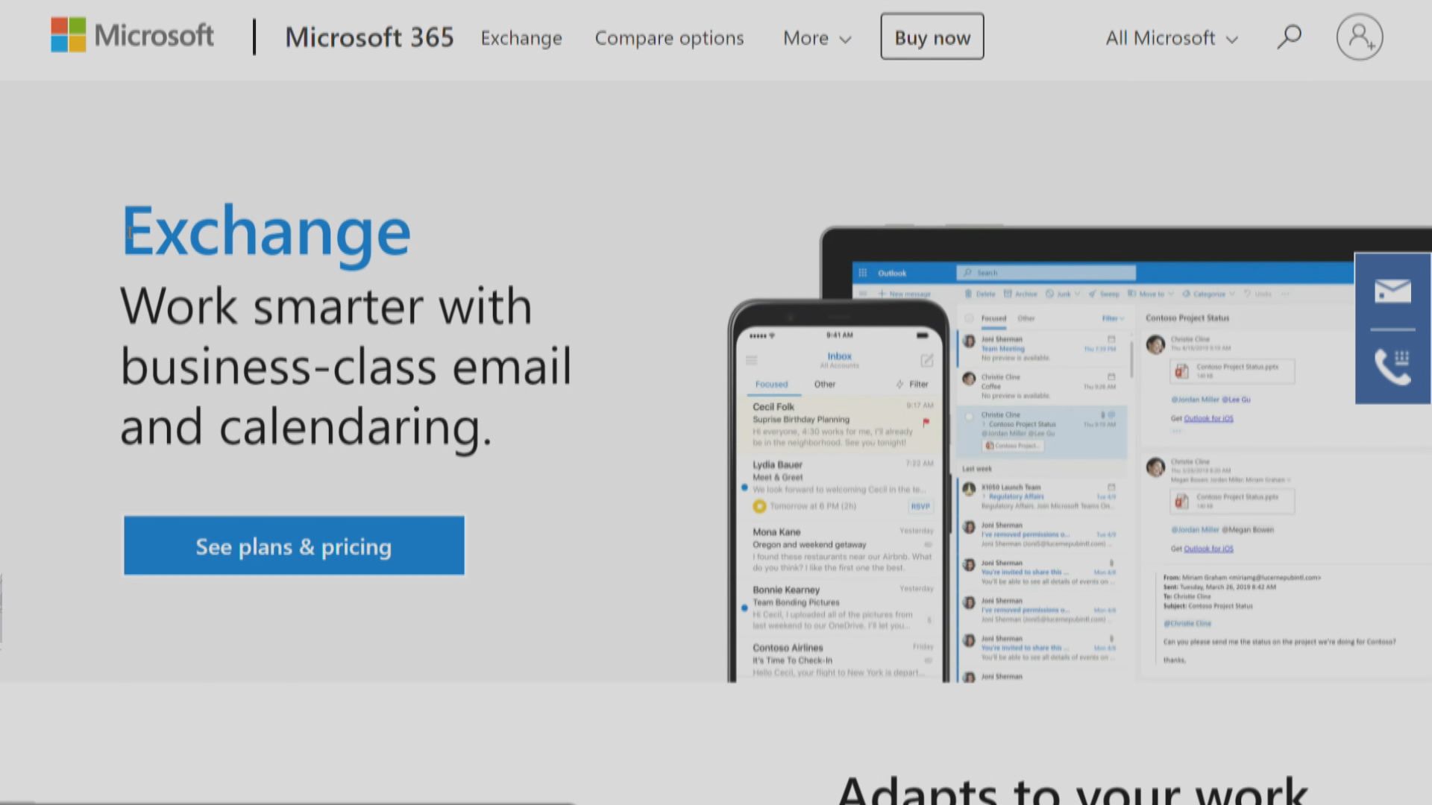Click the phone dial contact icon
The height and width of the screenshot is (805, 1432).
pyautogui.click(x=1392, y=367)
